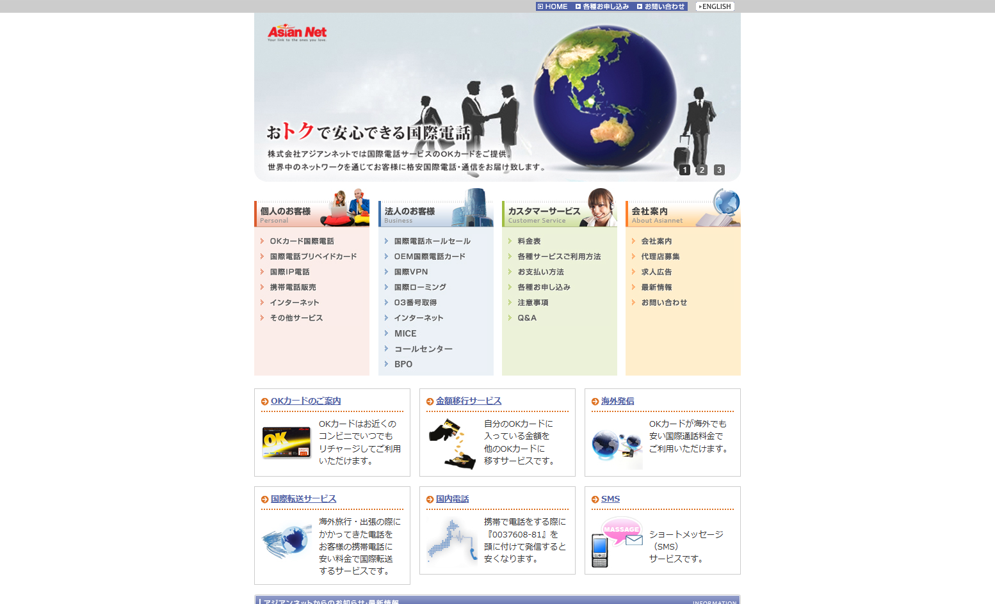Open the 国際VPN business link
Image resolution: width=995 pixels, height=604 pixels.
(x=410, y=272)
